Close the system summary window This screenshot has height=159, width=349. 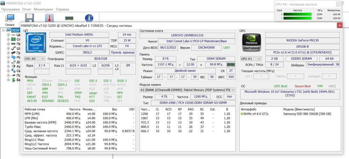(339, 25)
